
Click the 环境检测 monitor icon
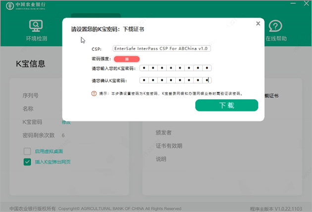pyautogui.click(x=36, y=26)
